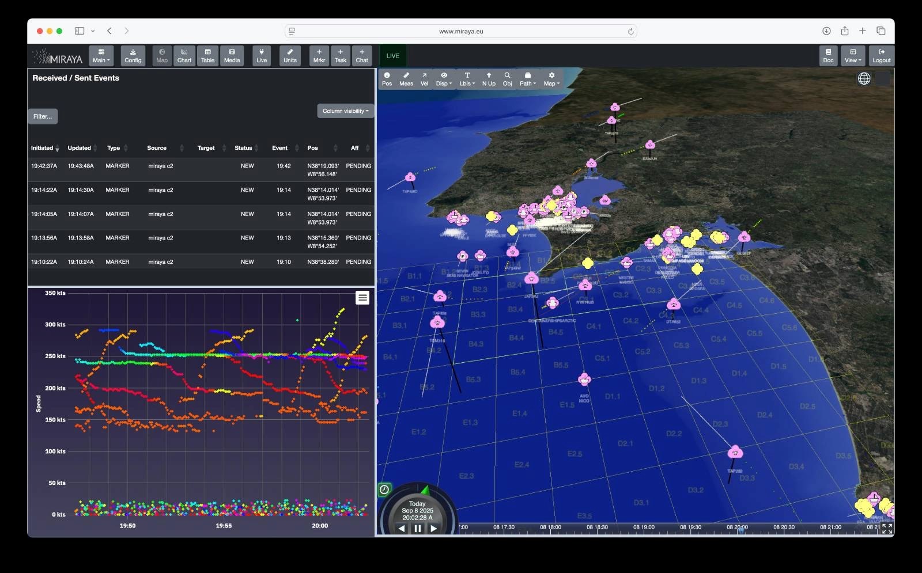Select the event row initiated 19:42:37A
Image resolution: width=922 pixels, height=573 pixels.
point(201,170)
